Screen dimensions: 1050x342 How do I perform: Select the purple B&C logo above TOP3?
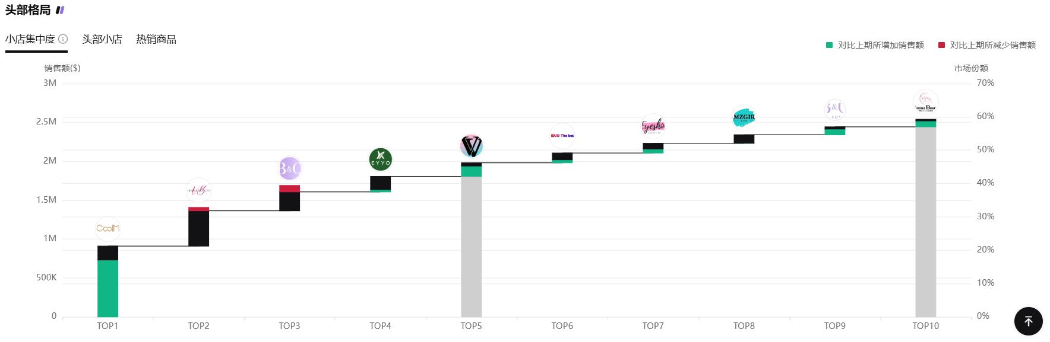pos(289,169)
